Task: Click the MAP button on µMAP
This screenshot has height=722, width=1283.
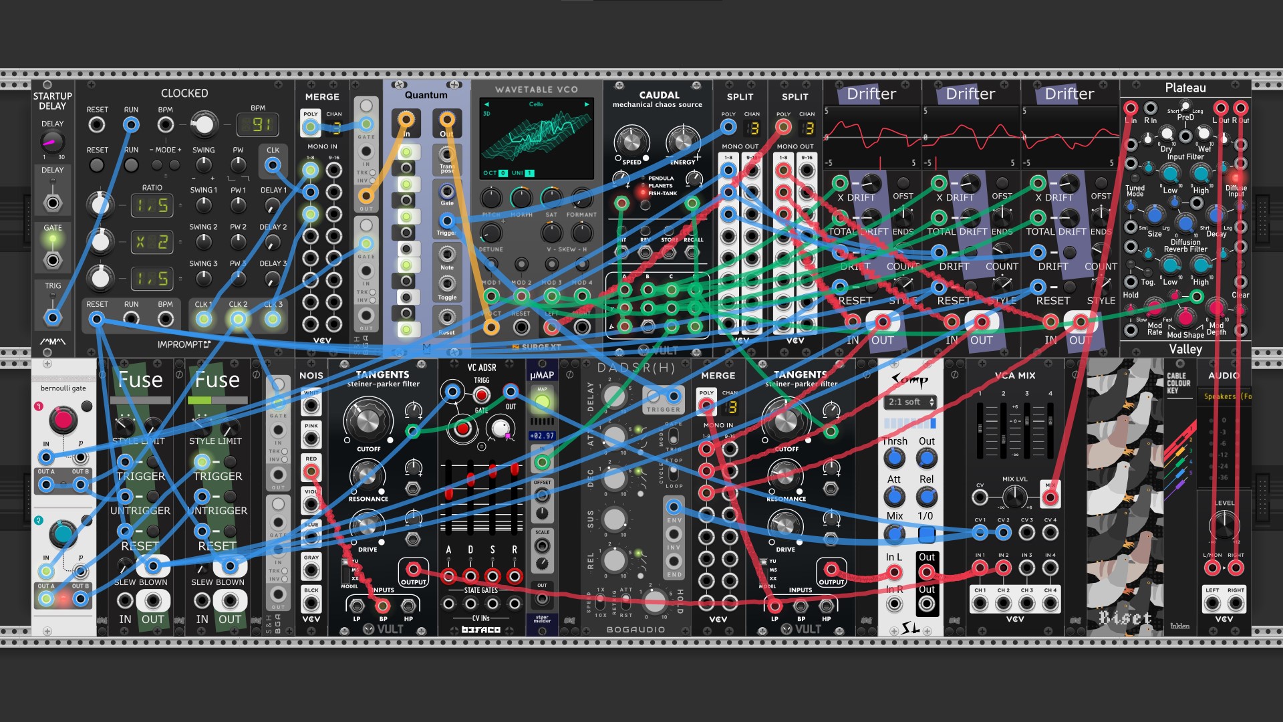Action: [x=542, y=402]
